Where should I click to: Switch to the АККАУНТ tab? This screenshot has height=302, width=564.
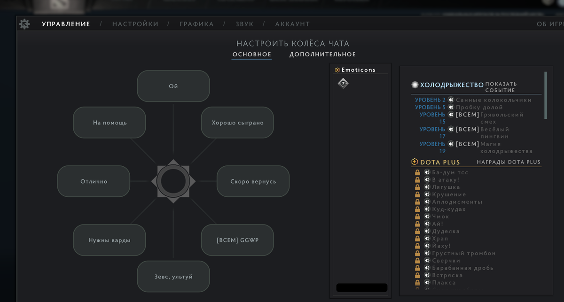coord(292,24)
